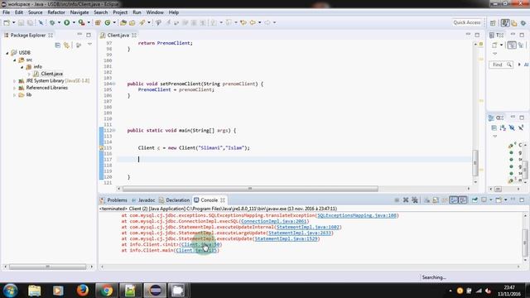Screen dimensions: 530x298
Task: Collapse the src folder node
Action: (x=15, y=60)
